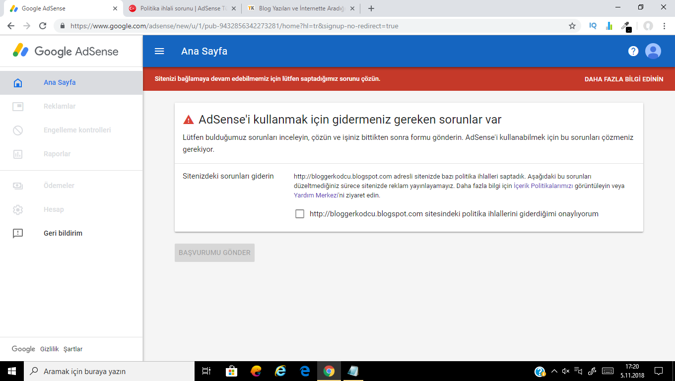Open Geri bildirim in the sidebar
675x381 pixels.
click(x=71, y=234)
